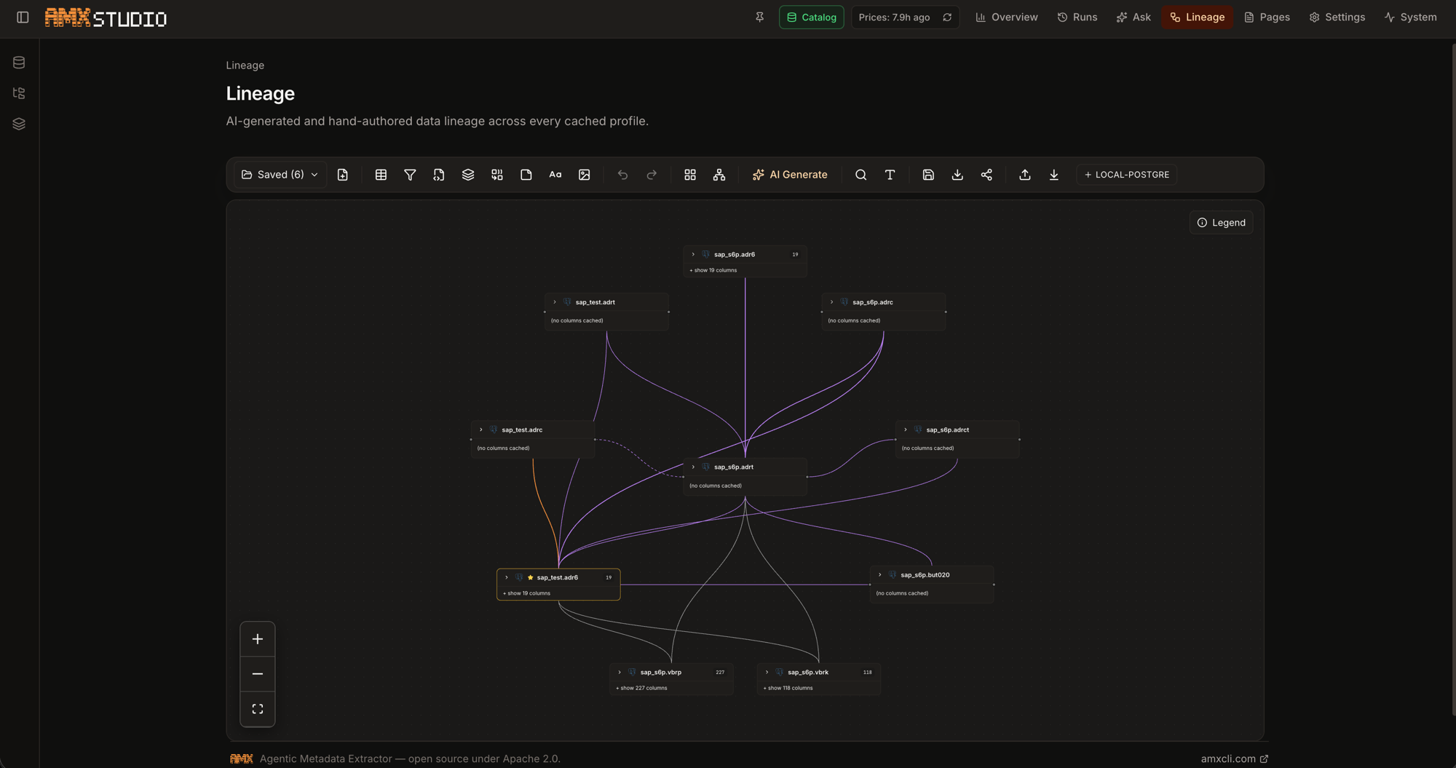Viewport: 1456px width, 768px height.
Task: Select the Lineage tab
Action: [1197, 17]
